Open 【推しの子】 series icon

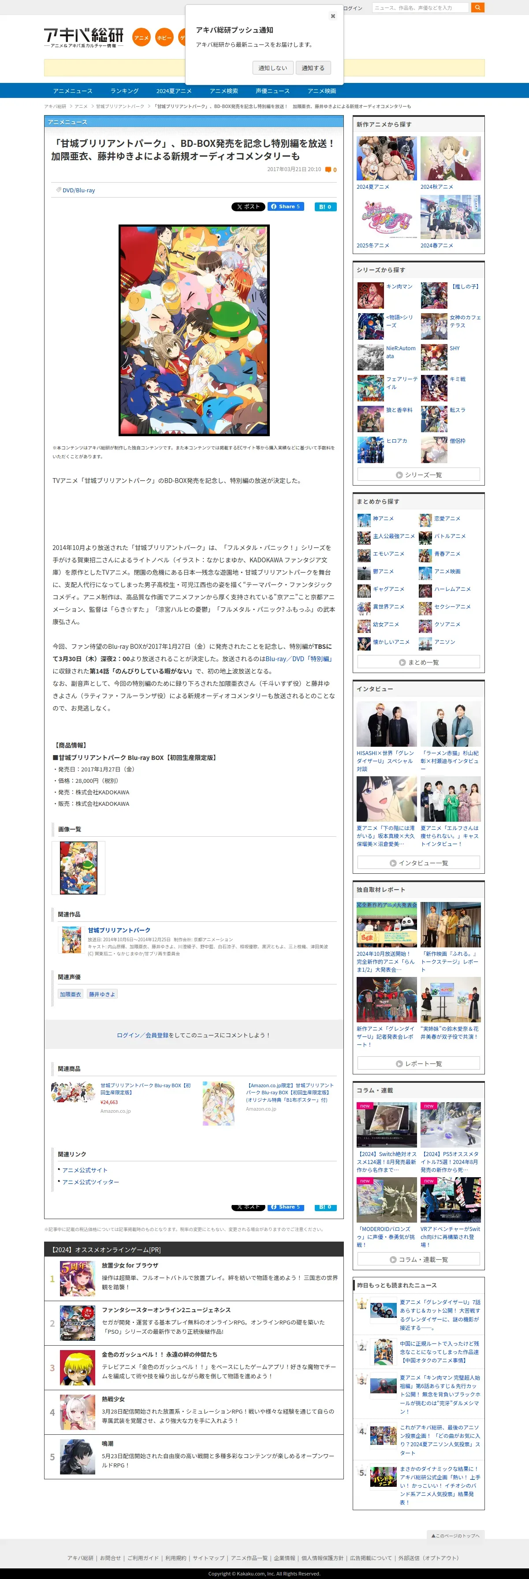434,296
